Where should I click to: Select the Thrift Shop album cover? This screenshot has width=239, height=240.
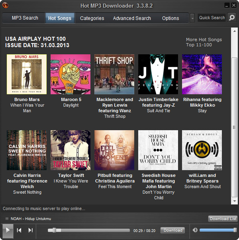tap(114, 74)
